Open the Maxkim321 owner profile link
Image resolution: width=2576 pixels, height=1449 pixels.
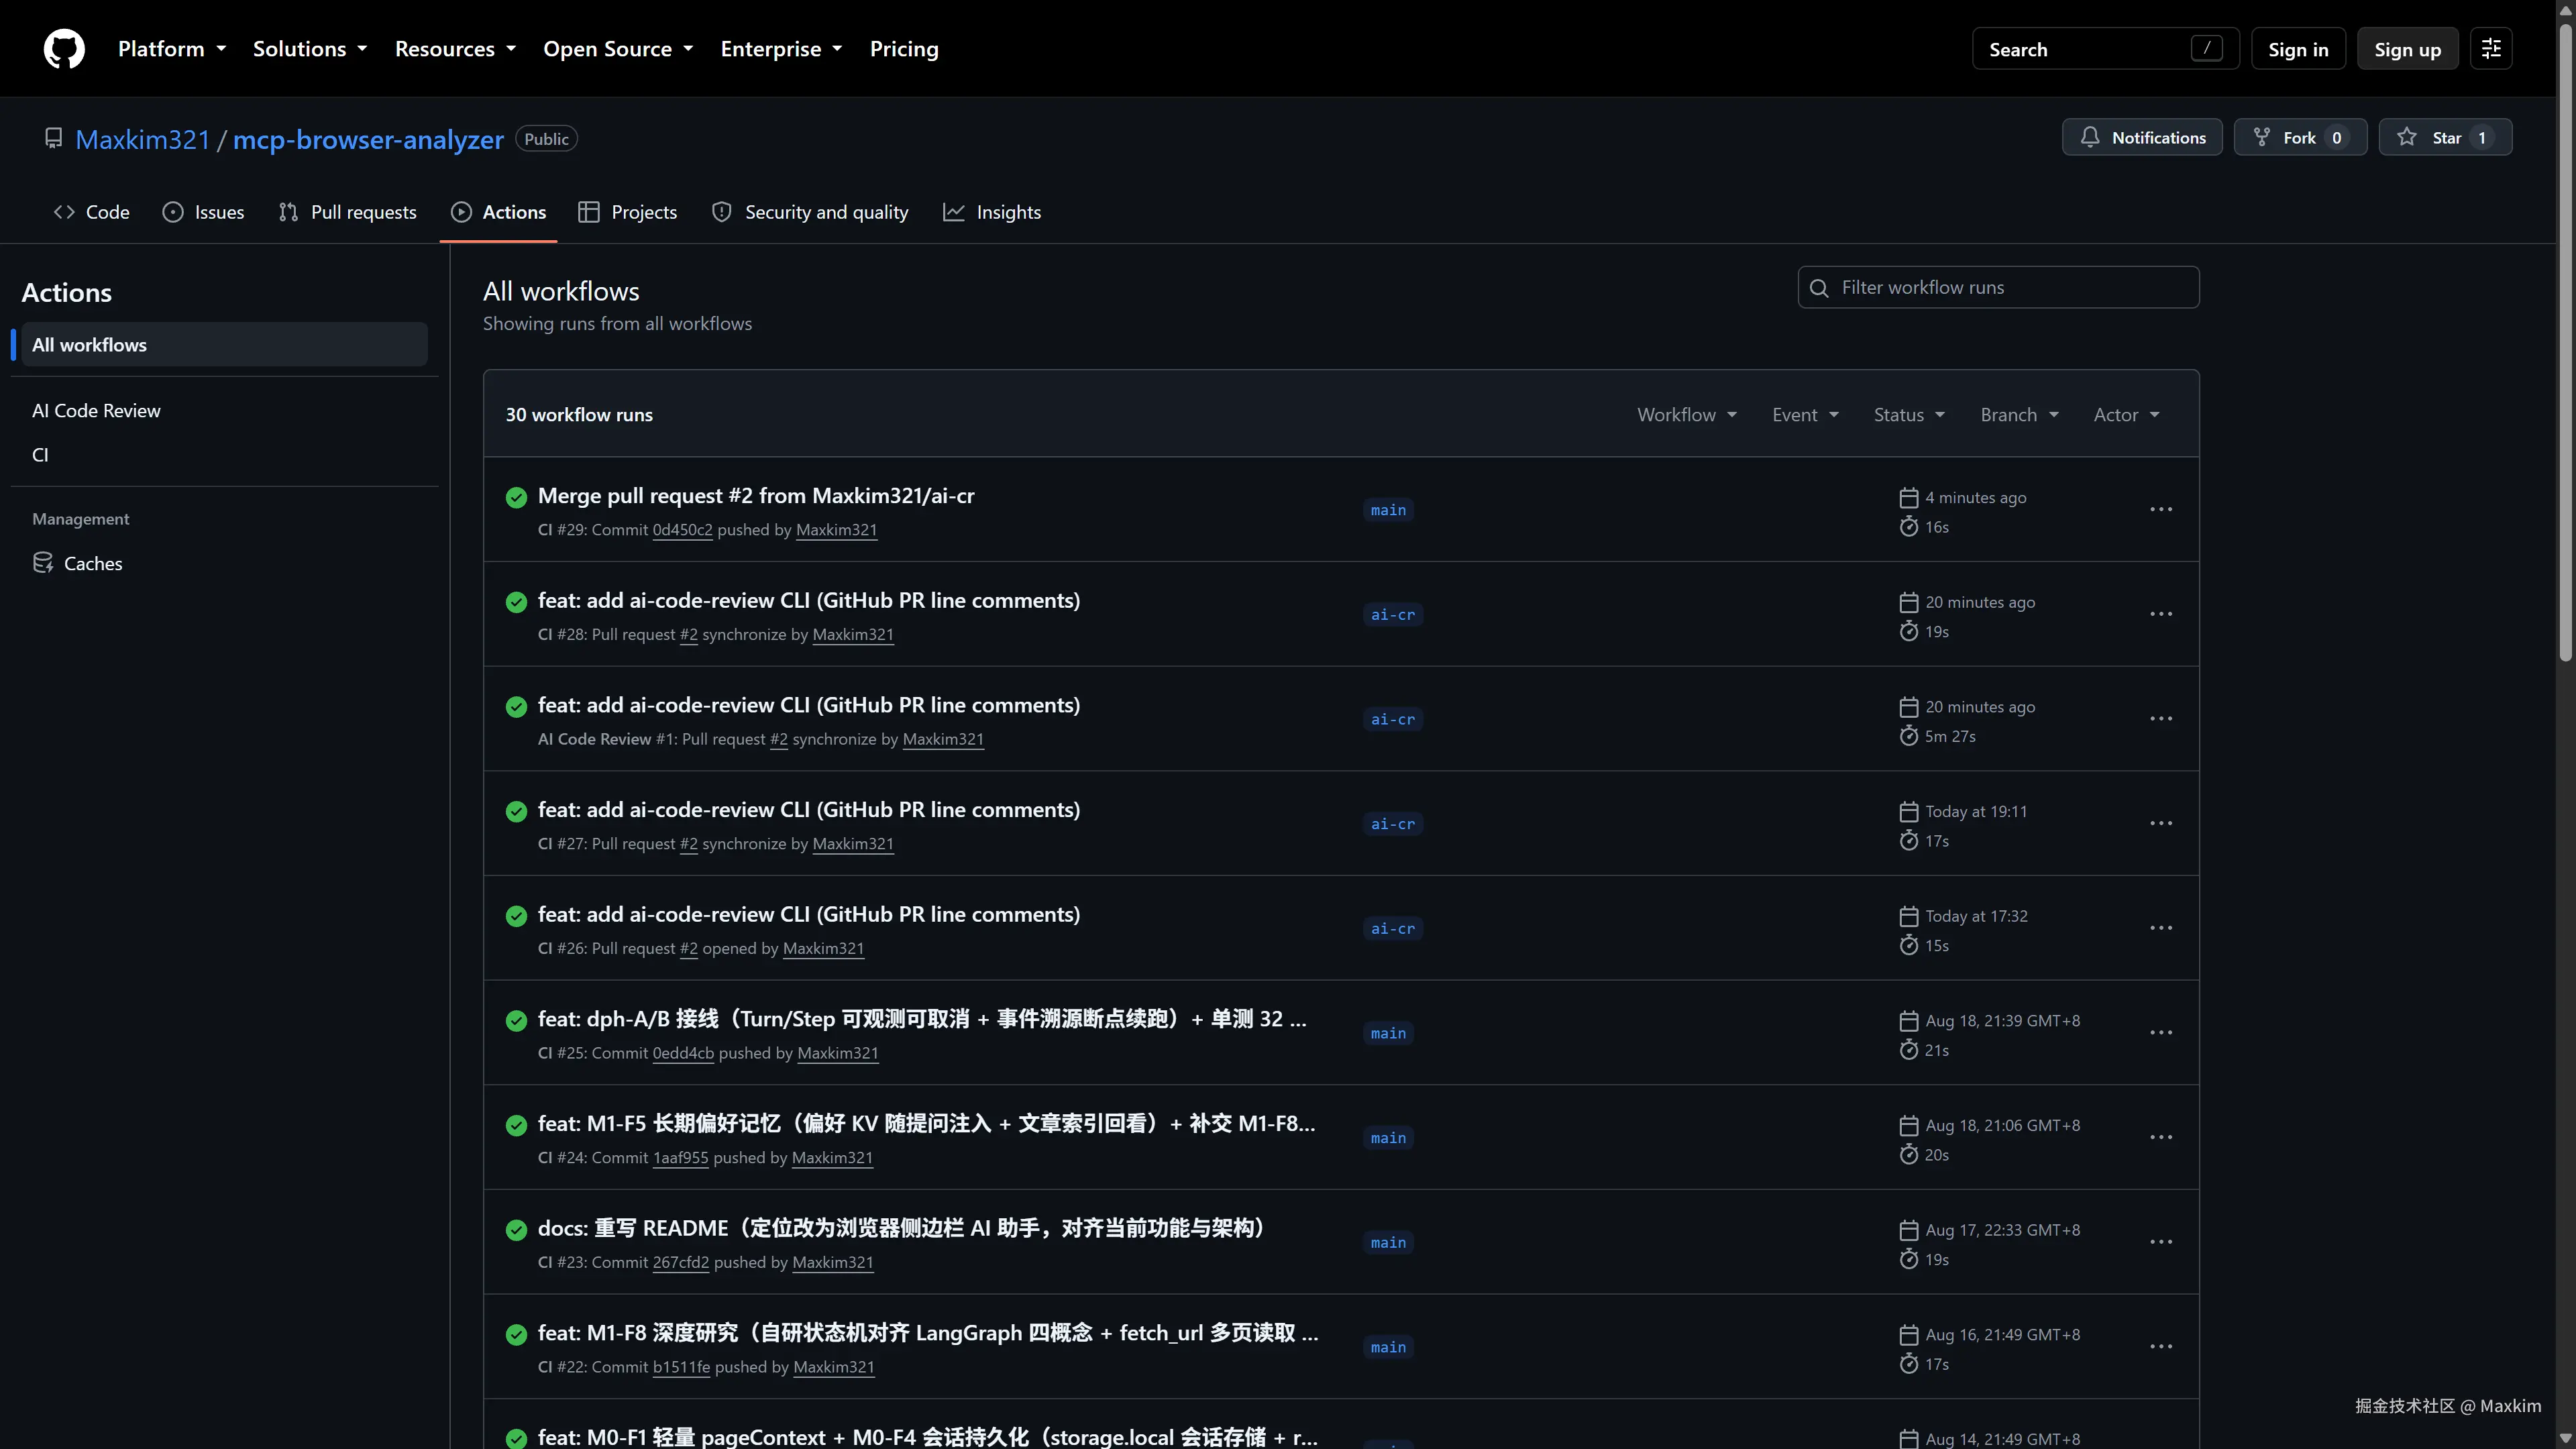[x=143, y=139]
